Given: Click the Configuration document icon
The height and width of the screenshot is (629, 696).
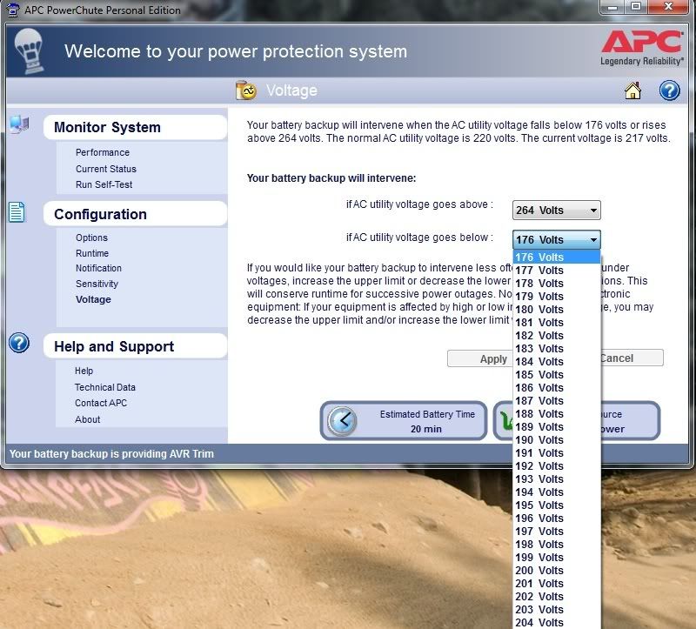Looking at the screenshot, I should click(17, 212).
